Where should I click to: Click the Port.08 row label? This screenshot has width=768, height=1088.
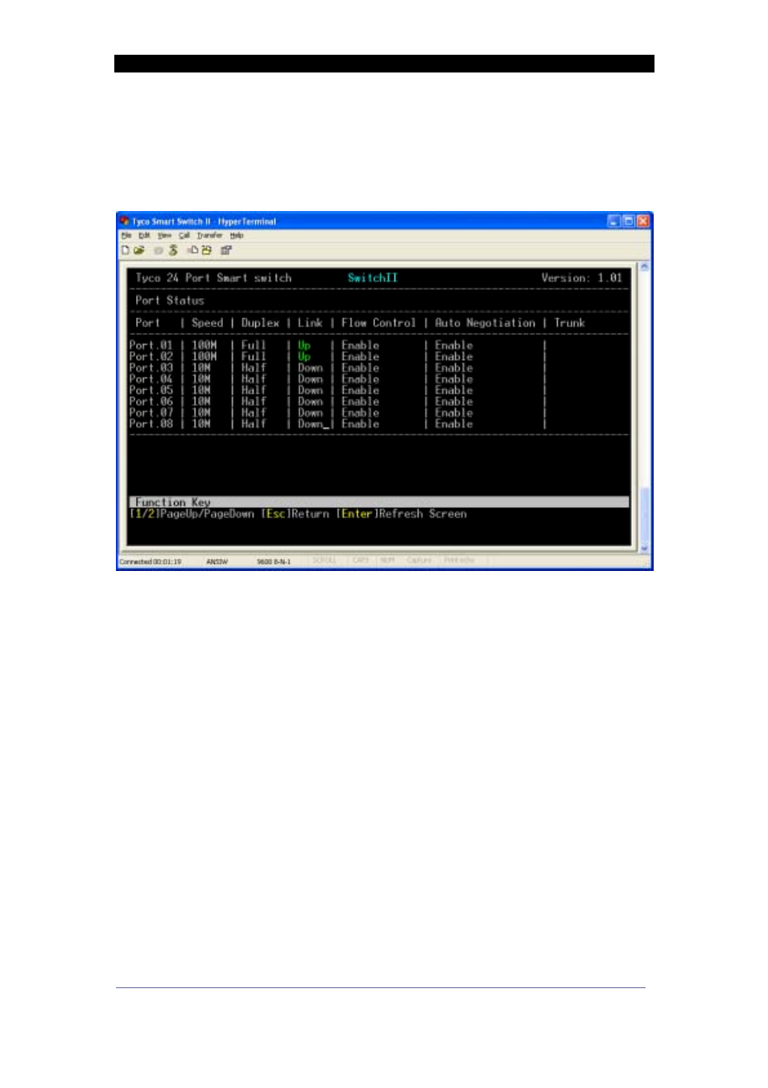(151, 424)
